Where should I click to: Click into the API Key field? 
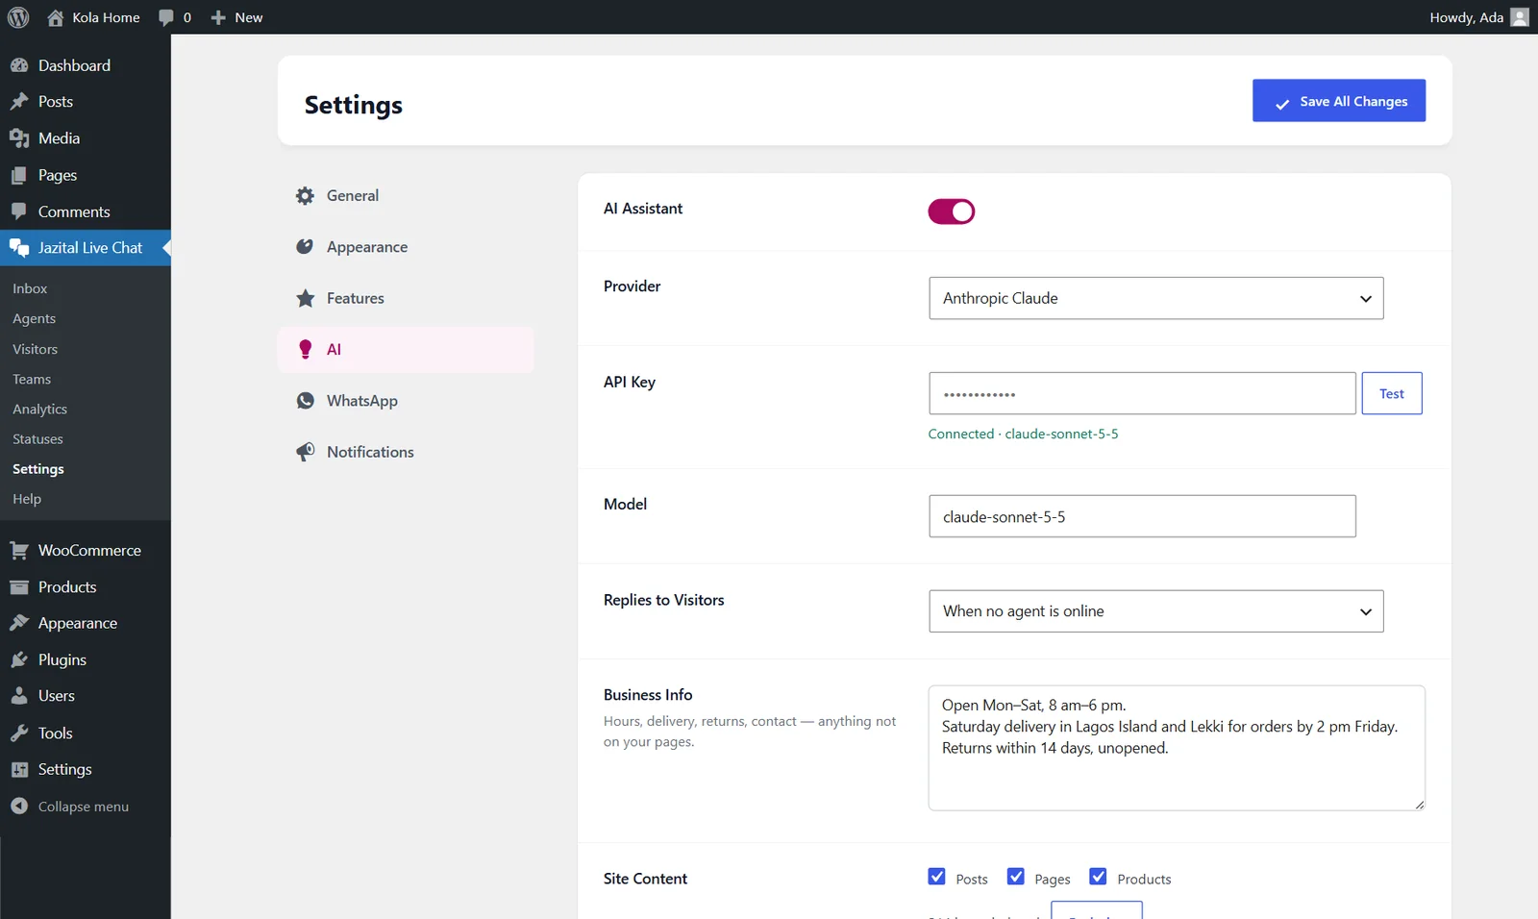[1142, 393]
